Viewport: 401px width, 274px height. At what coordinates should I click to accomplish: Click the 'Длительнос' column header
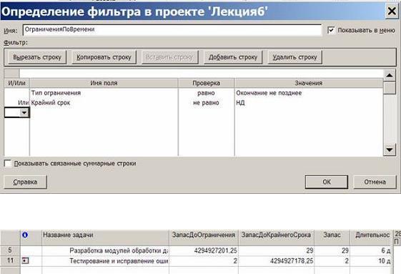(x=372, y=238)
